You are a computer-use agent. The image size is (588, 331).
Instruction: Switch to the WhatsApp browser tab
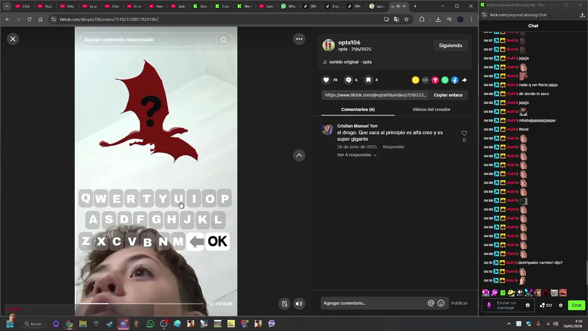(288, 6)
